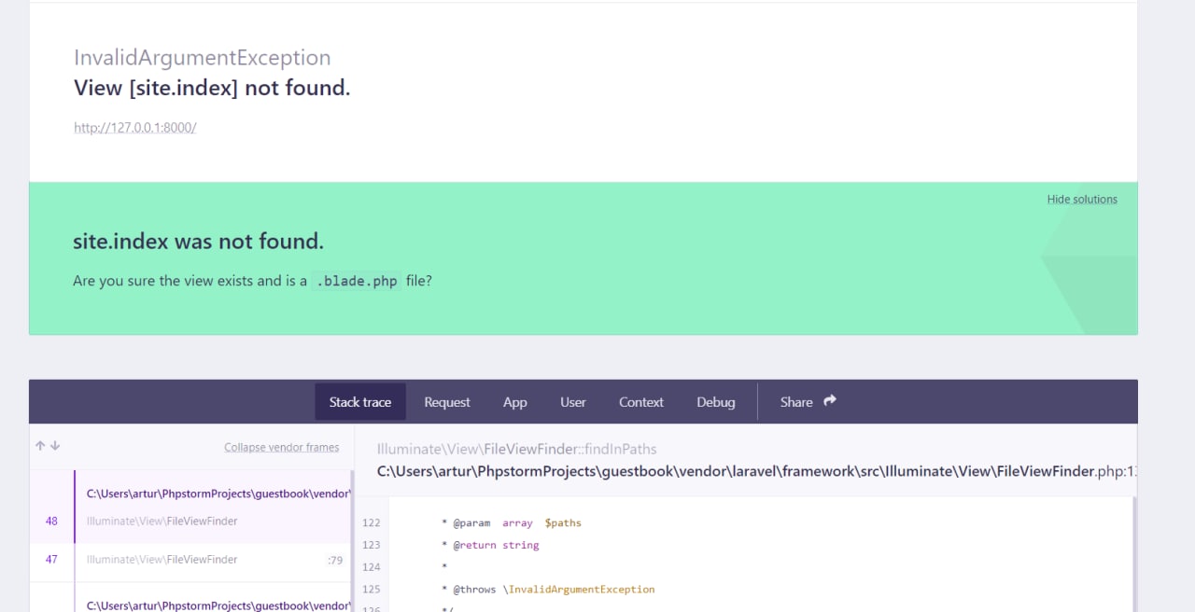This screenshot has width=1195, height=612.
Task: Click the .blade.php code snippet
Action: 356,281
